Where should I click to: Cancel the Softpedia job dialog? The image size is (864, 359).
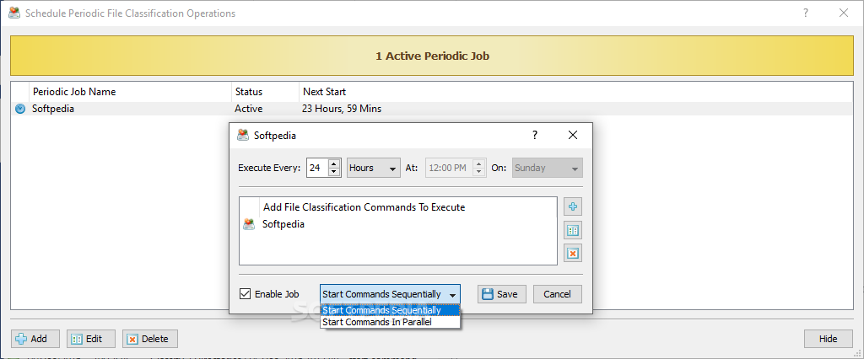point(557,294)
